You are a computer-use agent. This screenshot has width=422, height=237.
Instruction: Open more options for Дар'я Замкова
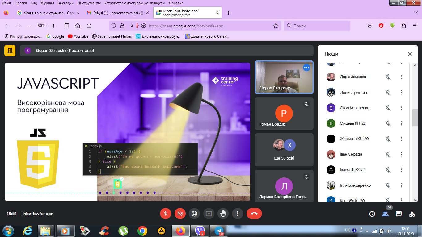click(x=401, y=77)
